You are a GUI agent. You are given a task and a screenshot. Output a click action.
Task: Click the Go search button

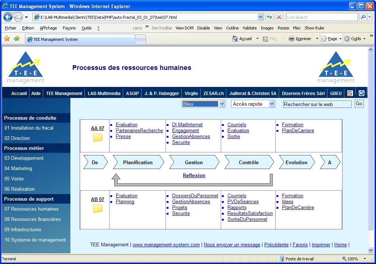click(x=359, y=104)
